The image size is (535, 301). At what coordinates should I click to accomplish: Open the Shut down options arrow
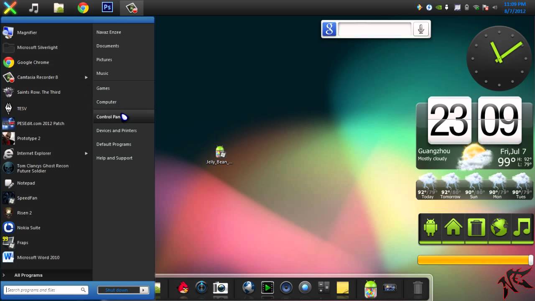(143, 290)
